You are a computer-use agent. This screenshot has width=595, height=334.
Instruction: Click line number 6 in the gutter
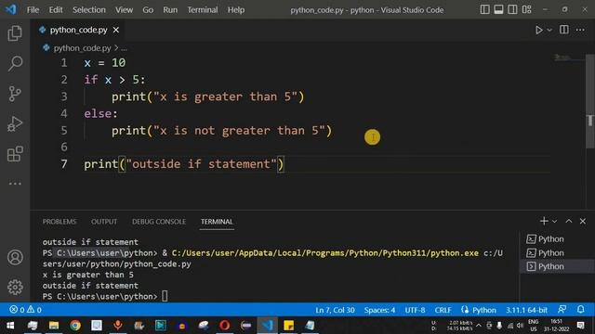click(64, 147)
